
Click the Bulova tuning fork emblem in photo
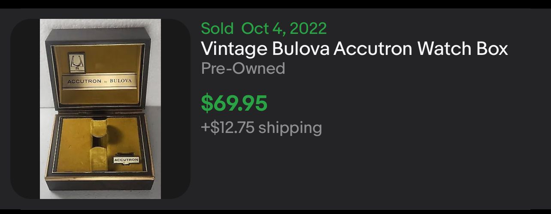pyautogui.click(x=76, y=63)
